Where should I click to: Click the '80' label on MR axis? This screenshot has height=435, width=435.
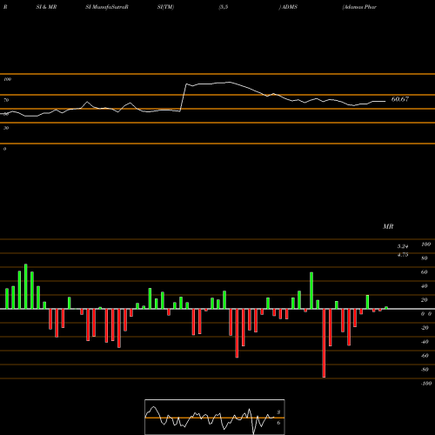point(425,258)
